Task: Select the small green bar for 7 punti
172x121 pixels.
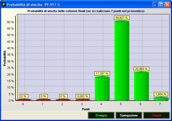Action: point(161,99)
